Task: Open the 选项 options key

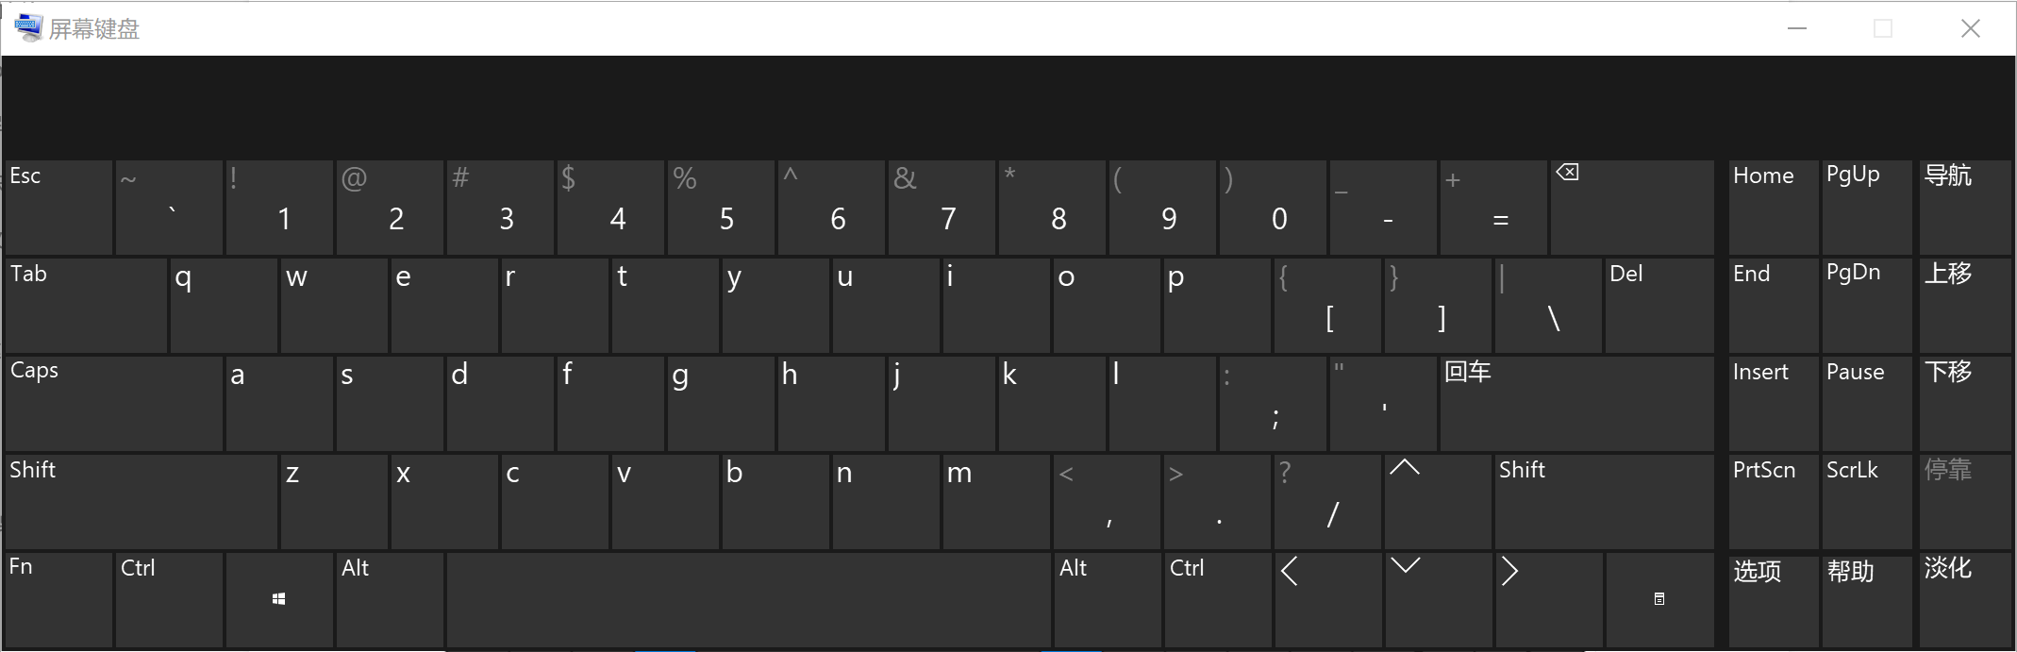Action: tap(1774, 599)
